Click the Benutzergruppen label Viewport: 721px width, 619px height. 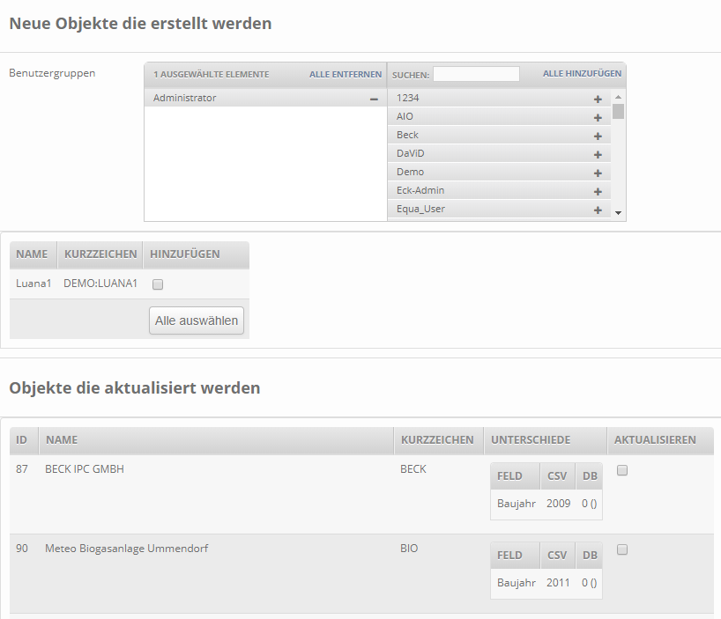[52, 73]
